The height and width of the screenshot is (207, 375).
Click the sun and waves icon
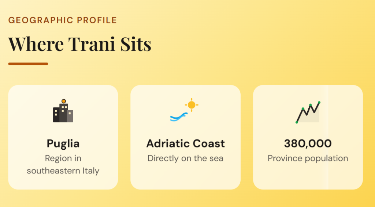coord(185,111)
